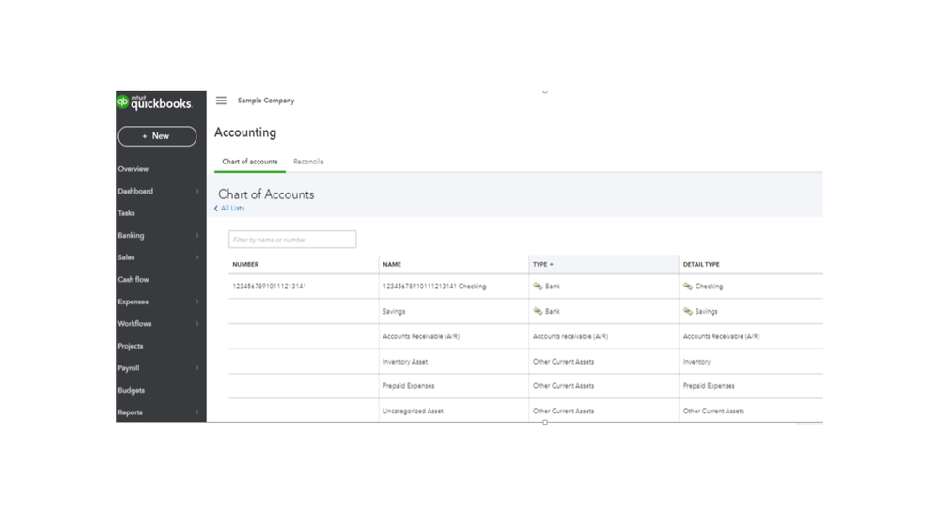Expand the Banking submenu chevron

[x=196, y=236]
